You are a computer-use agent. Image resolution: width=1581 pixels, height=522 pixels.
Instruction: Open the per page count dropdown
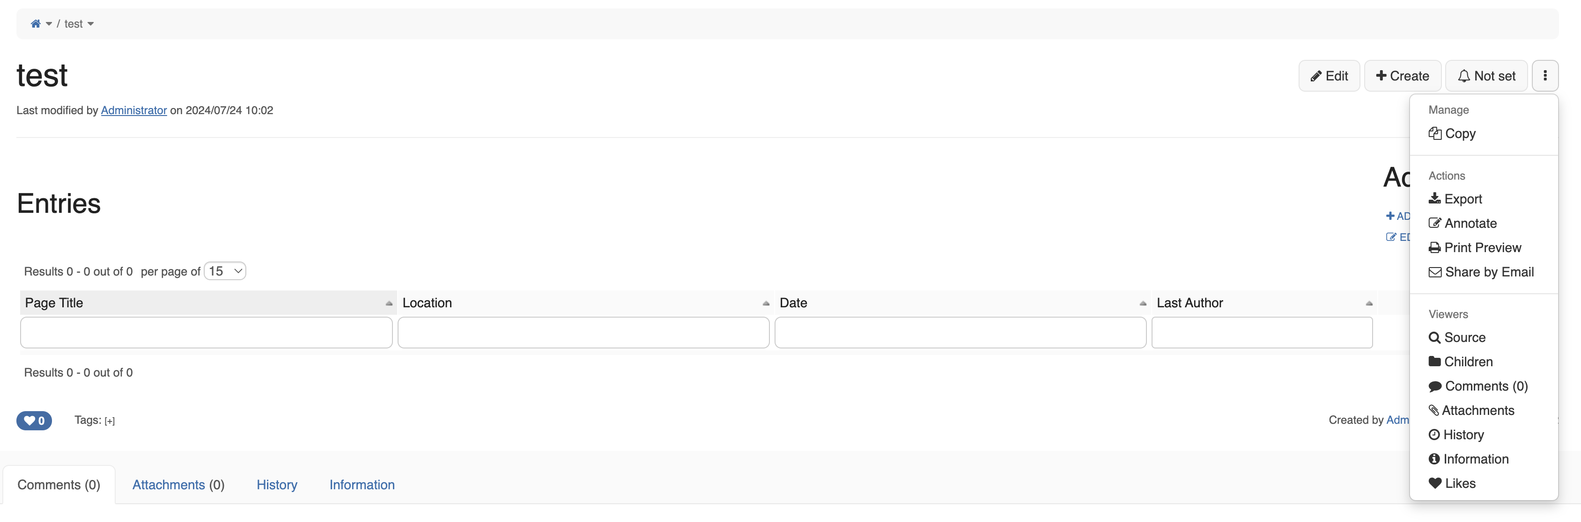[x=225, y=271]
